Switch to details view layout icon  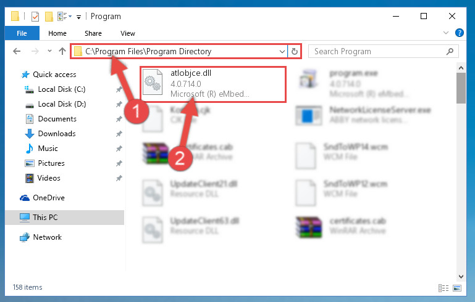click(443, 288)
